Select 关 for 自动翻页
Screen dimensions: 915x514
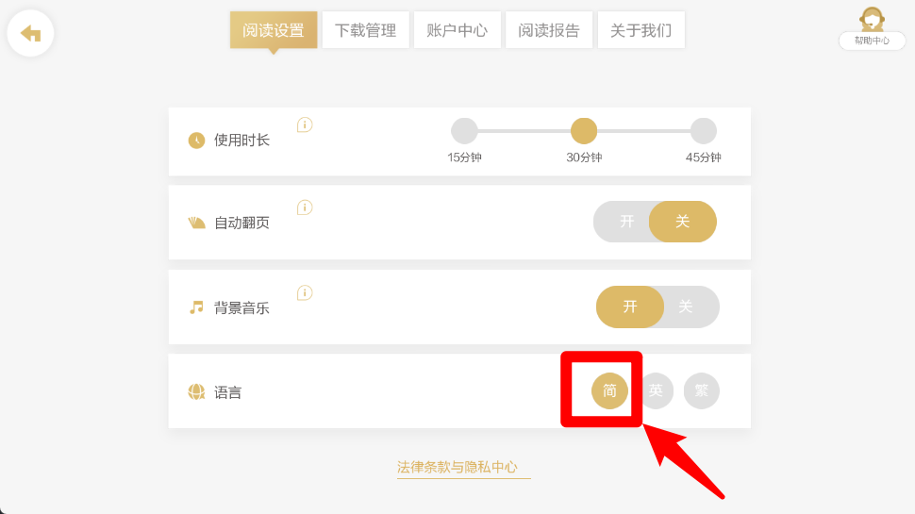(683, 222)
